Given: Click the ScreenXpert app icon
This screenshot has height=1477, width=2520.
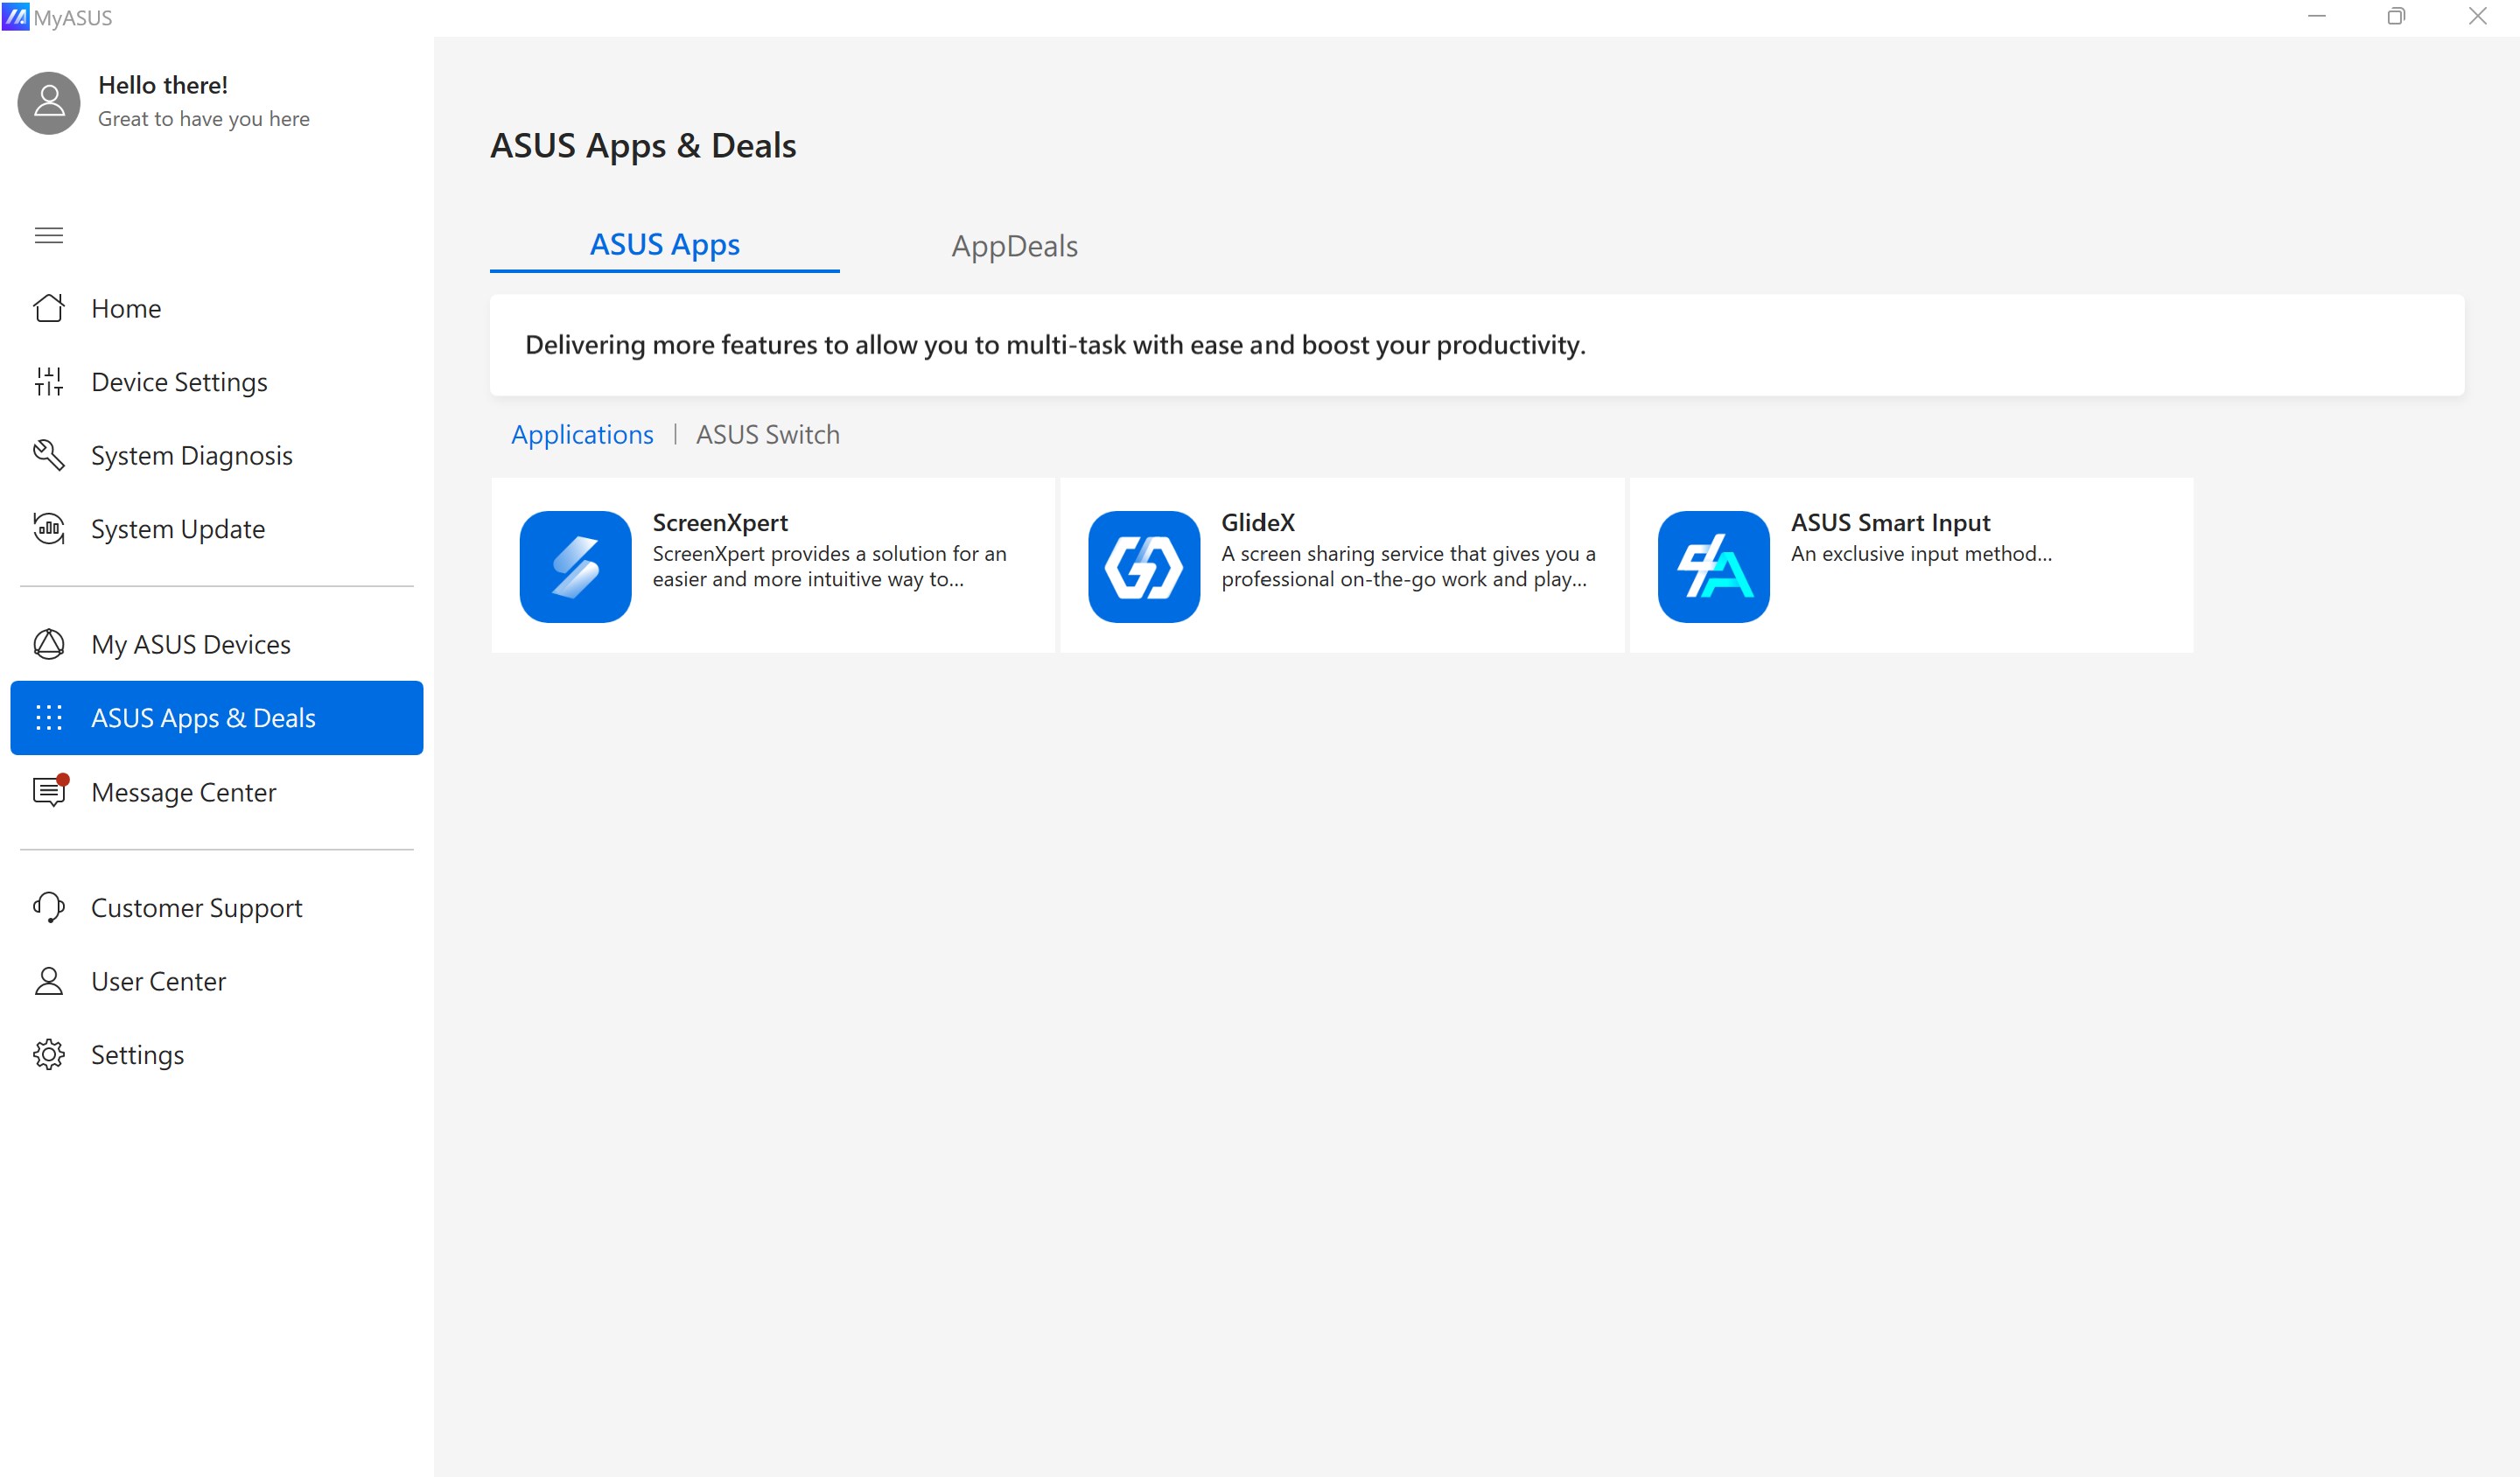Looking at the screenshot, I should [575, 566].
